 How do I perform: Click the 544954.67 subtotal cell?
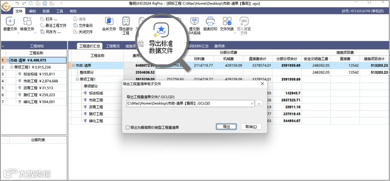coord(286,121)
